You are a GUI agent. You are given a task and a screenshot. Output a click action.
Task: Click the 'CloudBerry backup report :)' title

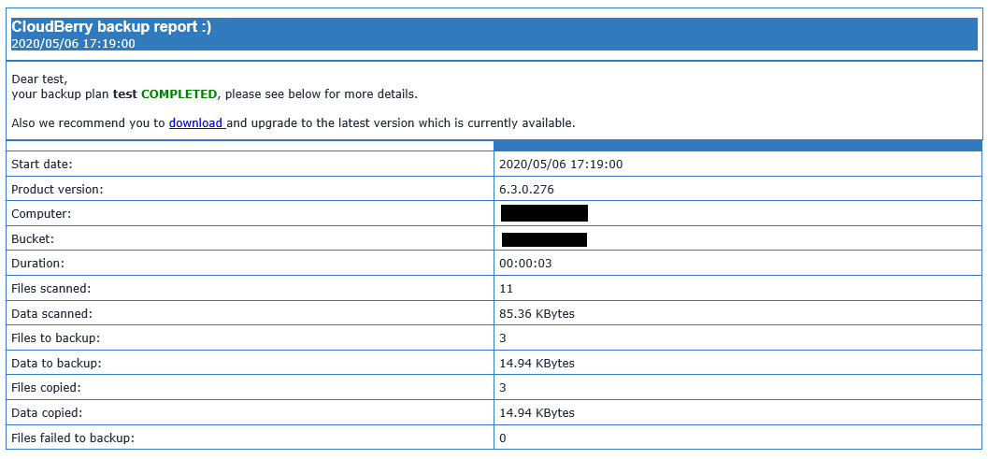(111, 27)
